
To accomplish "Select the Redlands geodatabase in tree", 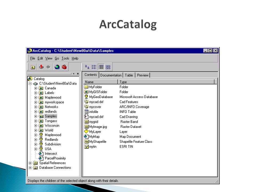I will 51,139.
